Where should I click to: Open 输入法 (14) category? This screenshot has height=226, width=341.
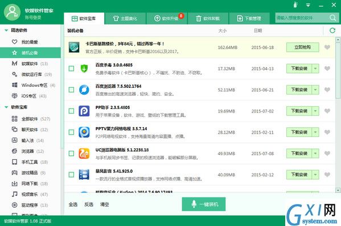(28, 140)
